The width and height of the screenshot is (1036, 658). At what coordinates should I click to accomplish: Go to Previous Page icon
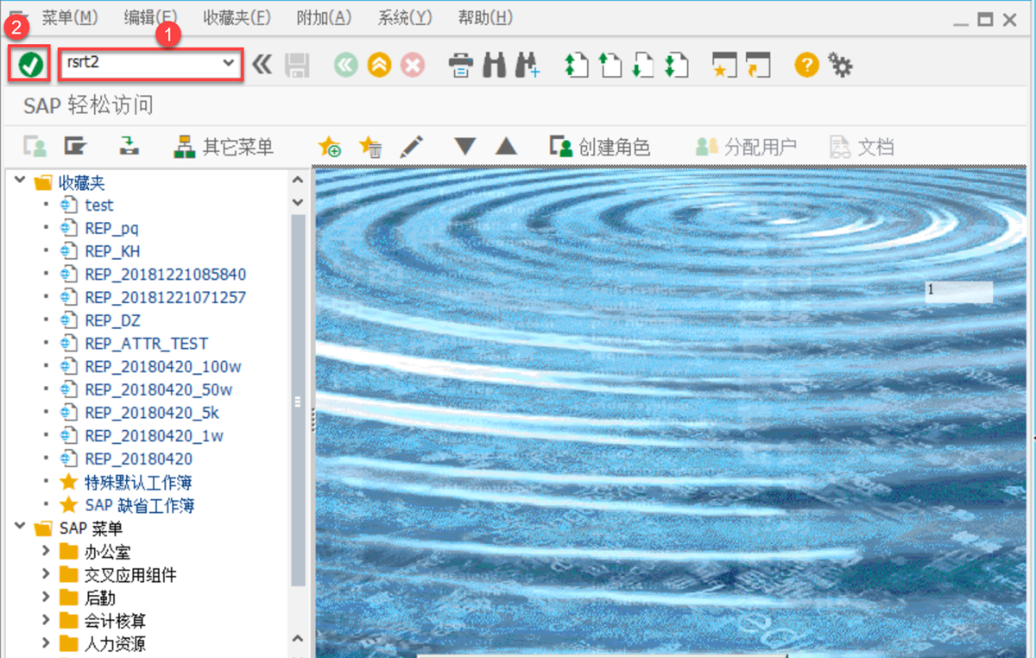point(610,66)
